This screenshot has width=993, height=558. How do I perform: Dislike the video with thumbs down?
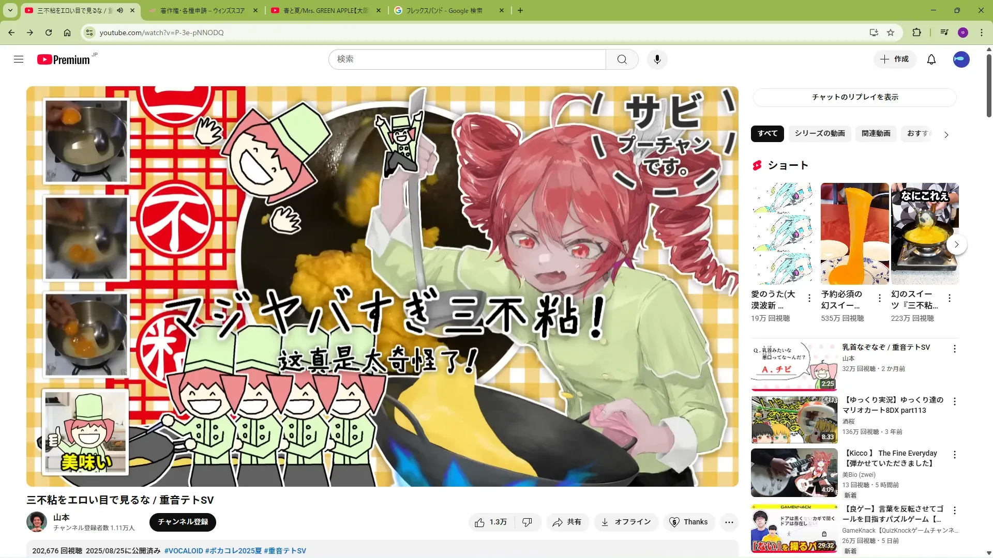527,522
